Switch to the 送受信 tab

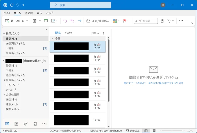[x=29, y=13]
